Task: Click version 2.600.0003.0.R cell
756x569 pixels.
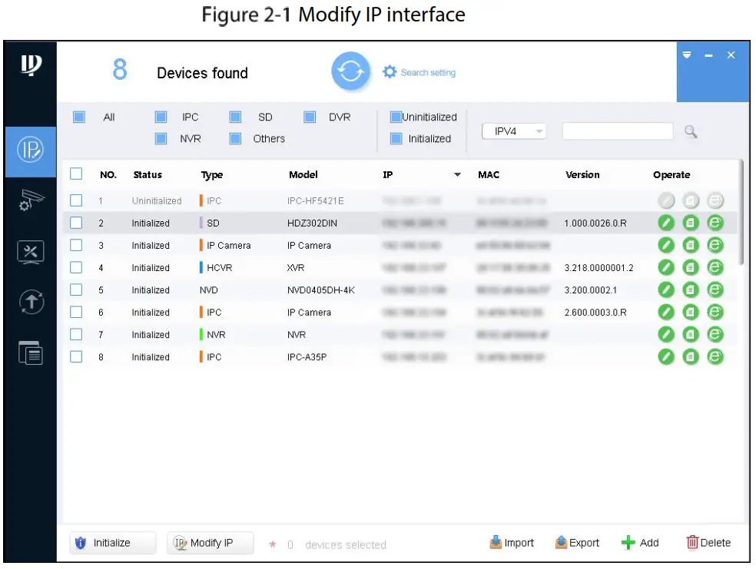Action: tap(595, 313)
